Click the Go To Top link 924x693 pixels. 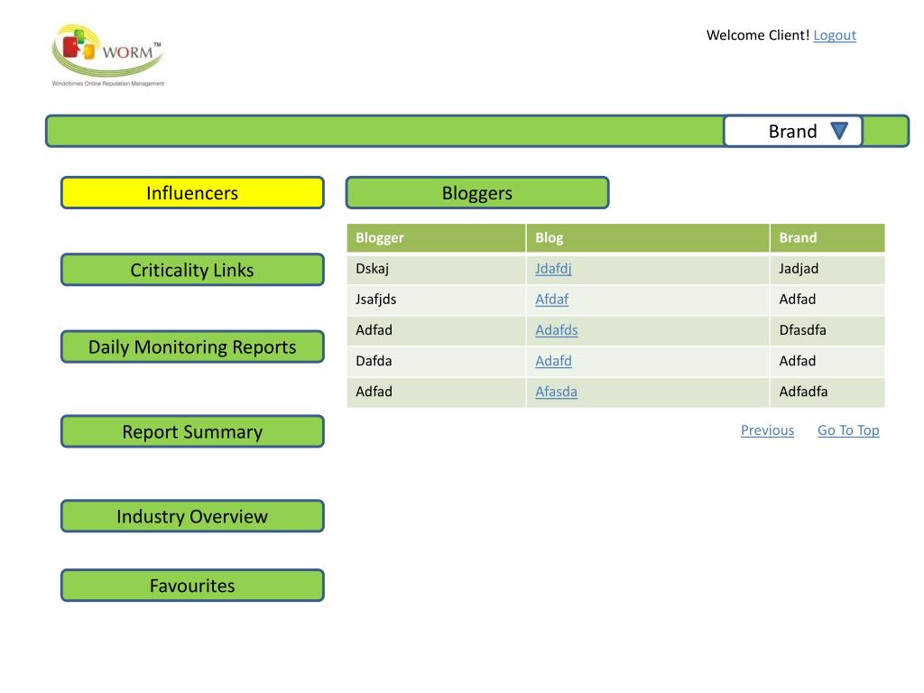pos(848,430)
